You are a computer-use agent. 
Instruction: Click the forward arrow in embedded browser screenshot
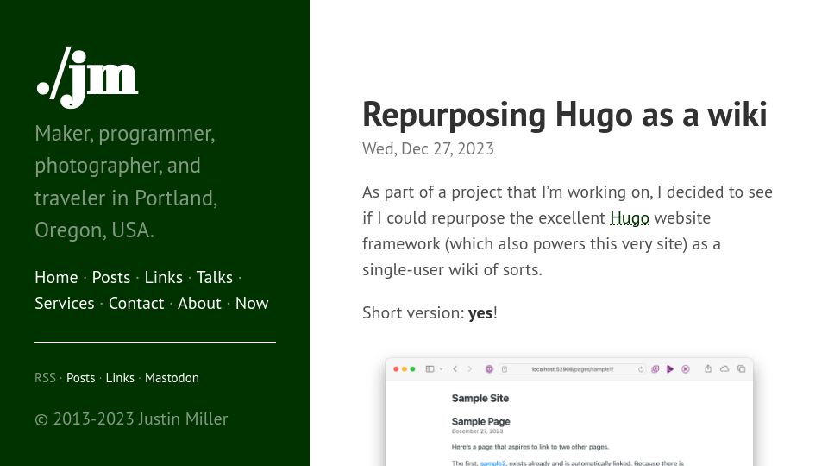pyautogui.click(x=469, y=368)
